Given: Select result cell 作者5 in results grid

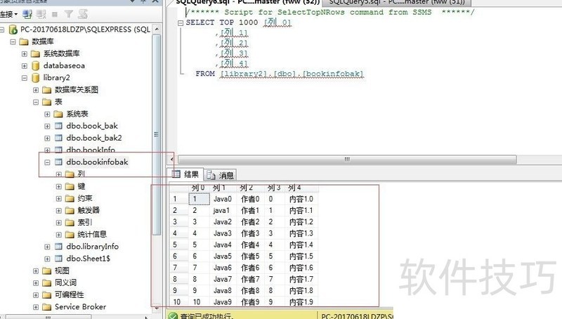Looking at the screenshot, I should (250, 256).
